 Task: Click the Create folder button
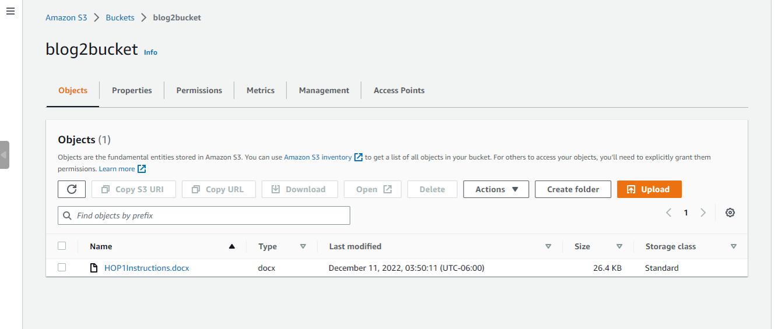[573, 189]
